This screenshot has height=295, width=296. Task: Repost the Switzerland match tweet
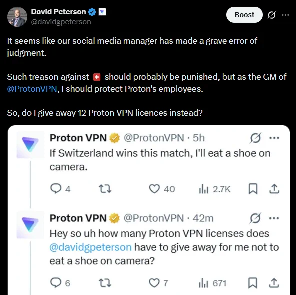[x=105, y=189]
